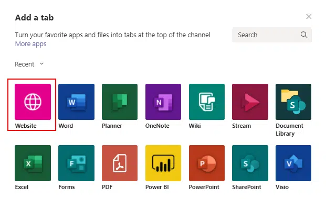The width and height of the screenshot is (326, 199).
Task: Open the More apps link
Action: click(30, 44)
